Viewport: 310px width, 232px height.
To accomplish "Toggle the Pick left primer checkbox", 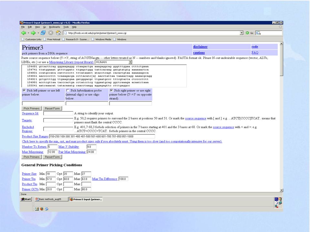I will [x=24, y=90].
